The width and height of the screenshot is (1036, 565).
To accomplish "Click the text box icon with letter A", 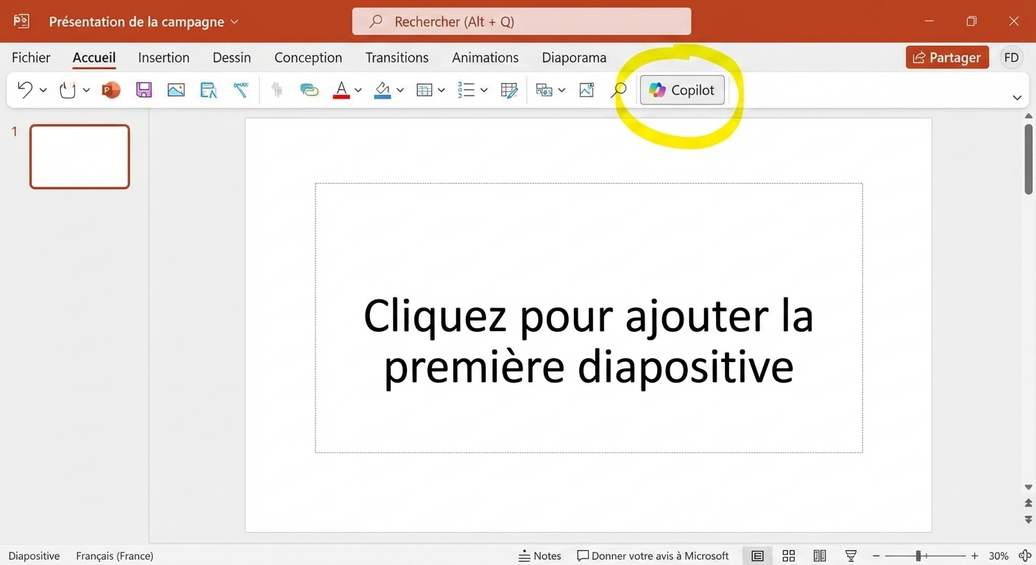I will [x=209, y=90].
